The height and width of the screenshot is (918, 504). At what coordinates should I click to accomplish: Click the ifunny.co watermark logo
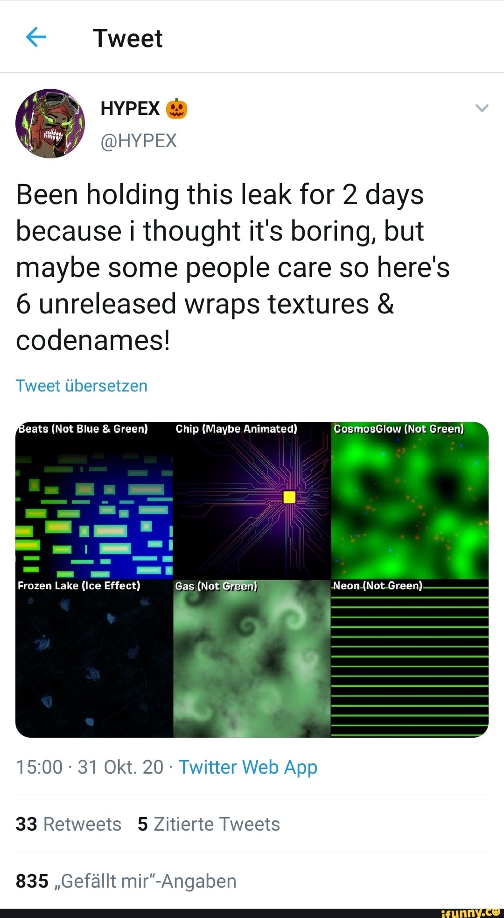(x=470, y=912)
